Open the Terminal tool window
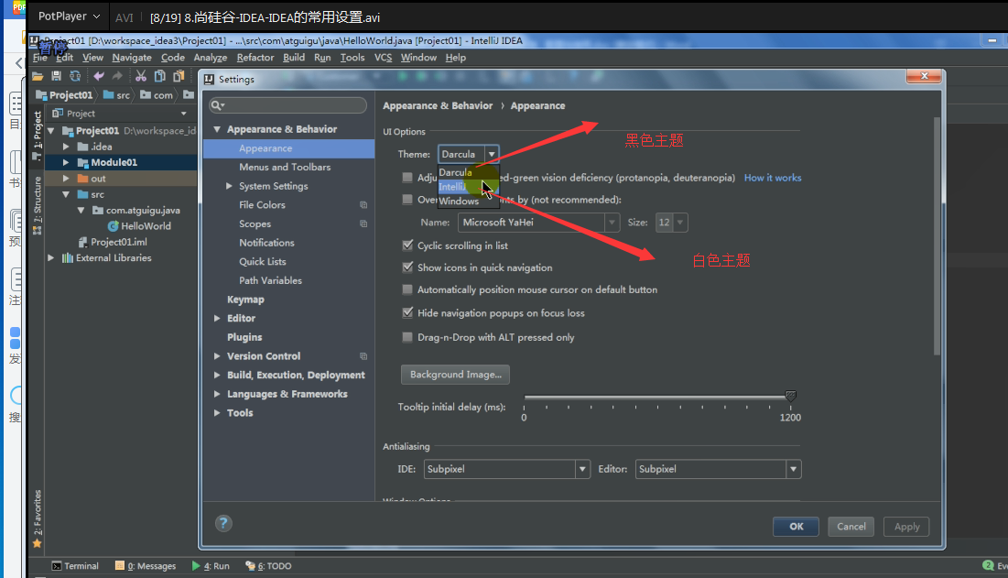Viewport: 1008px width, 578px height. tap(75, 566)
